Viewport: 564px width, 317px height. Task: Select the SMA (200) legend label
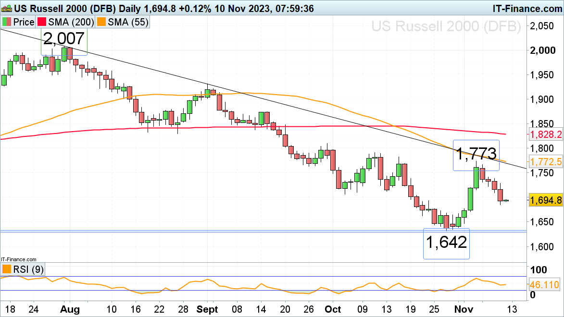point(71,22)
